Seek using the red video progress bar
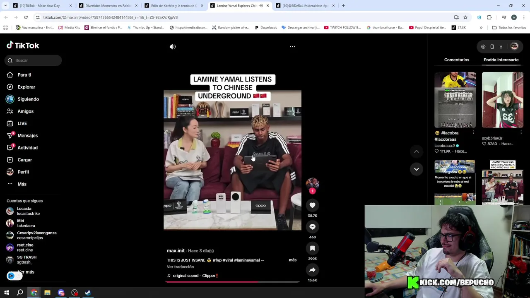This screenshot has width=530, height=298. click(x=232, y=282)
